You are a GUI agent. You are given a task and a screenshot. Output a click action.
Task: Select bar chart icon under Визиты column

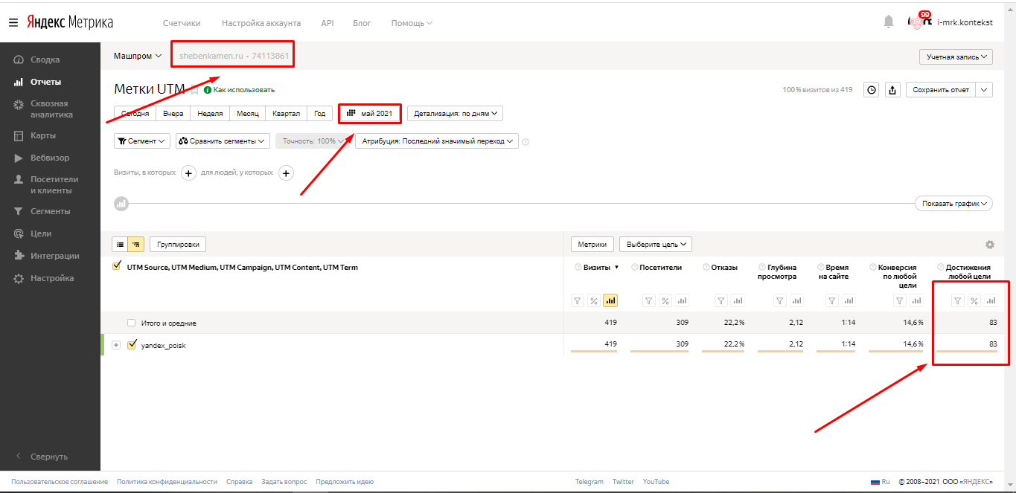coord(610,300)
